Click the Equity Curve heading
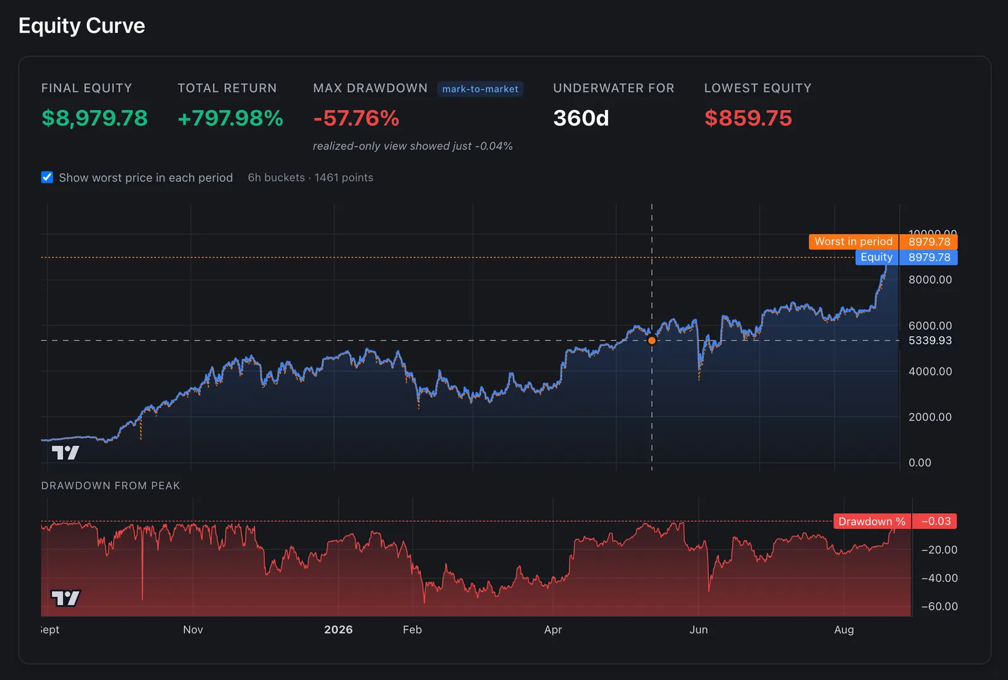This screenshot has width=1008, height=680. pyautogui.click(x=82, y=26)
